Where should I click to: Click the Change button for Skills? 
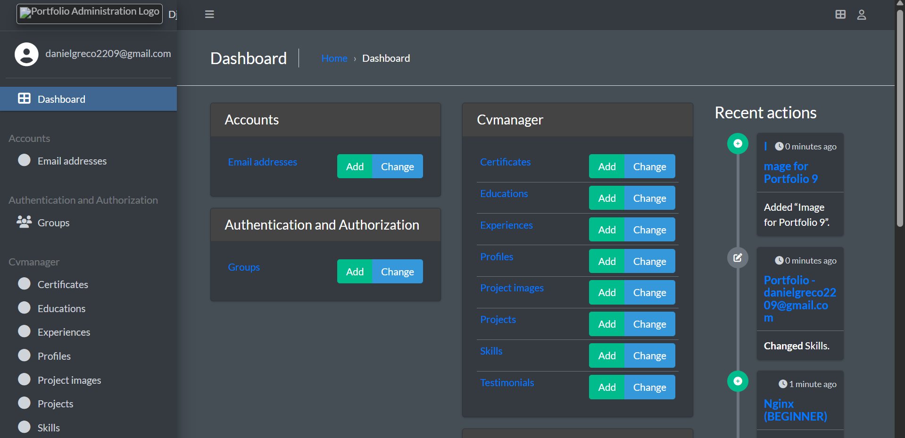(x=649, y=355)
